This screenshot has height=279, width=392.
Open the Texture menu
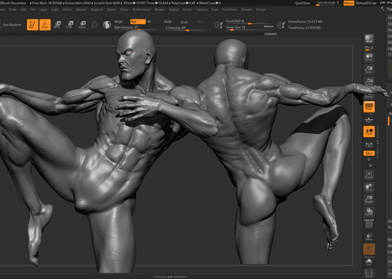point(201,9)
